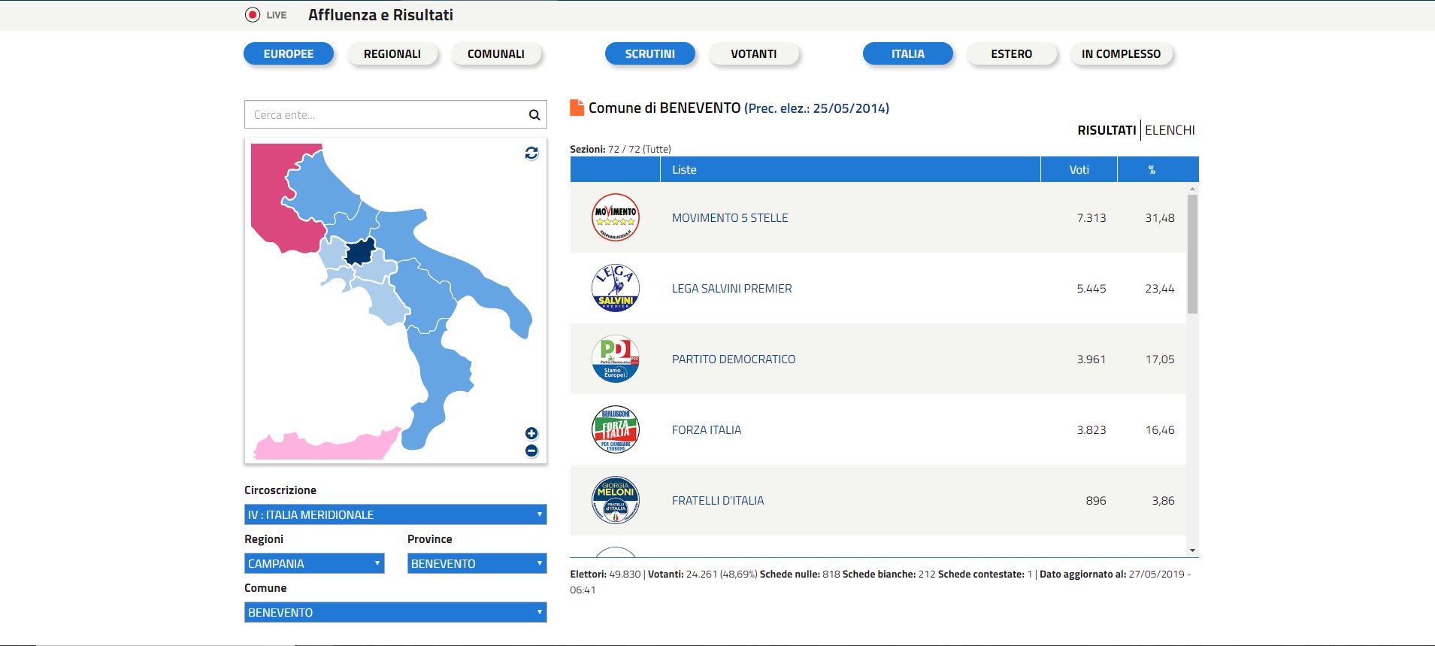Click the dark blue Benevento province on map
This screenshot has height=646, width=1435.
click(x=360, y=252)
